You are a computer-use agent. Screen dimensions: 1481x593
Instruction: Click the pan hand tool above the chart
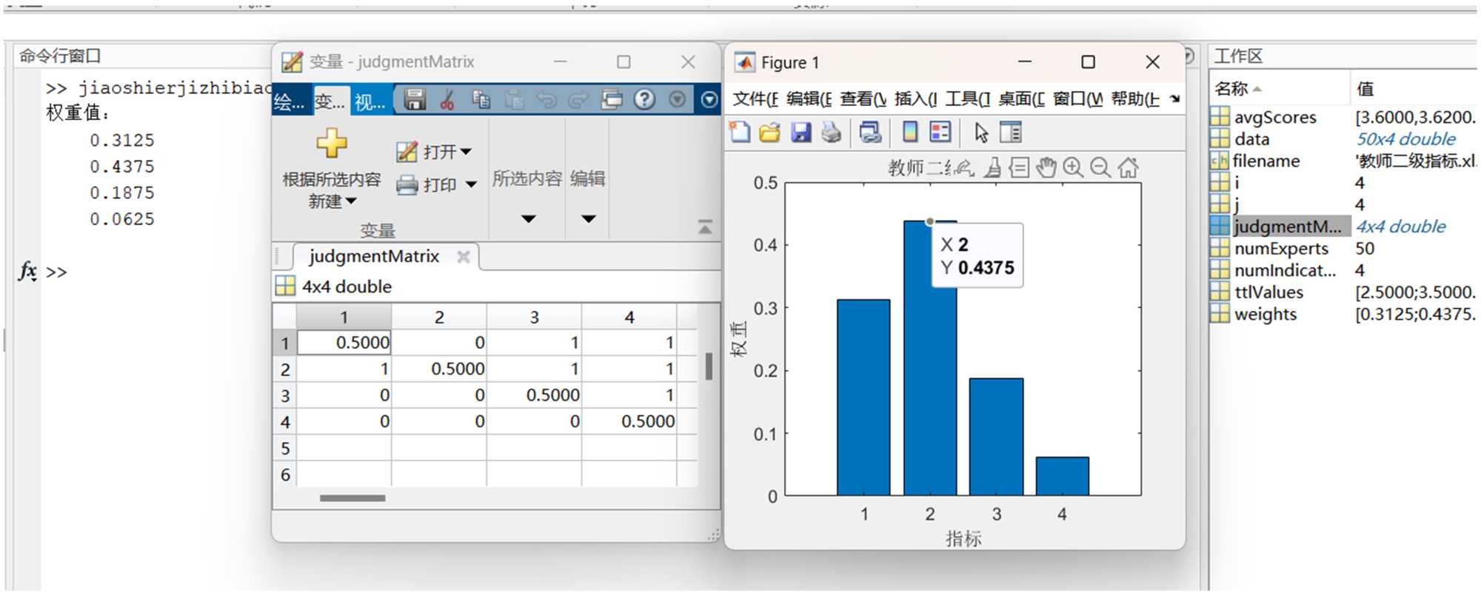1046,168
